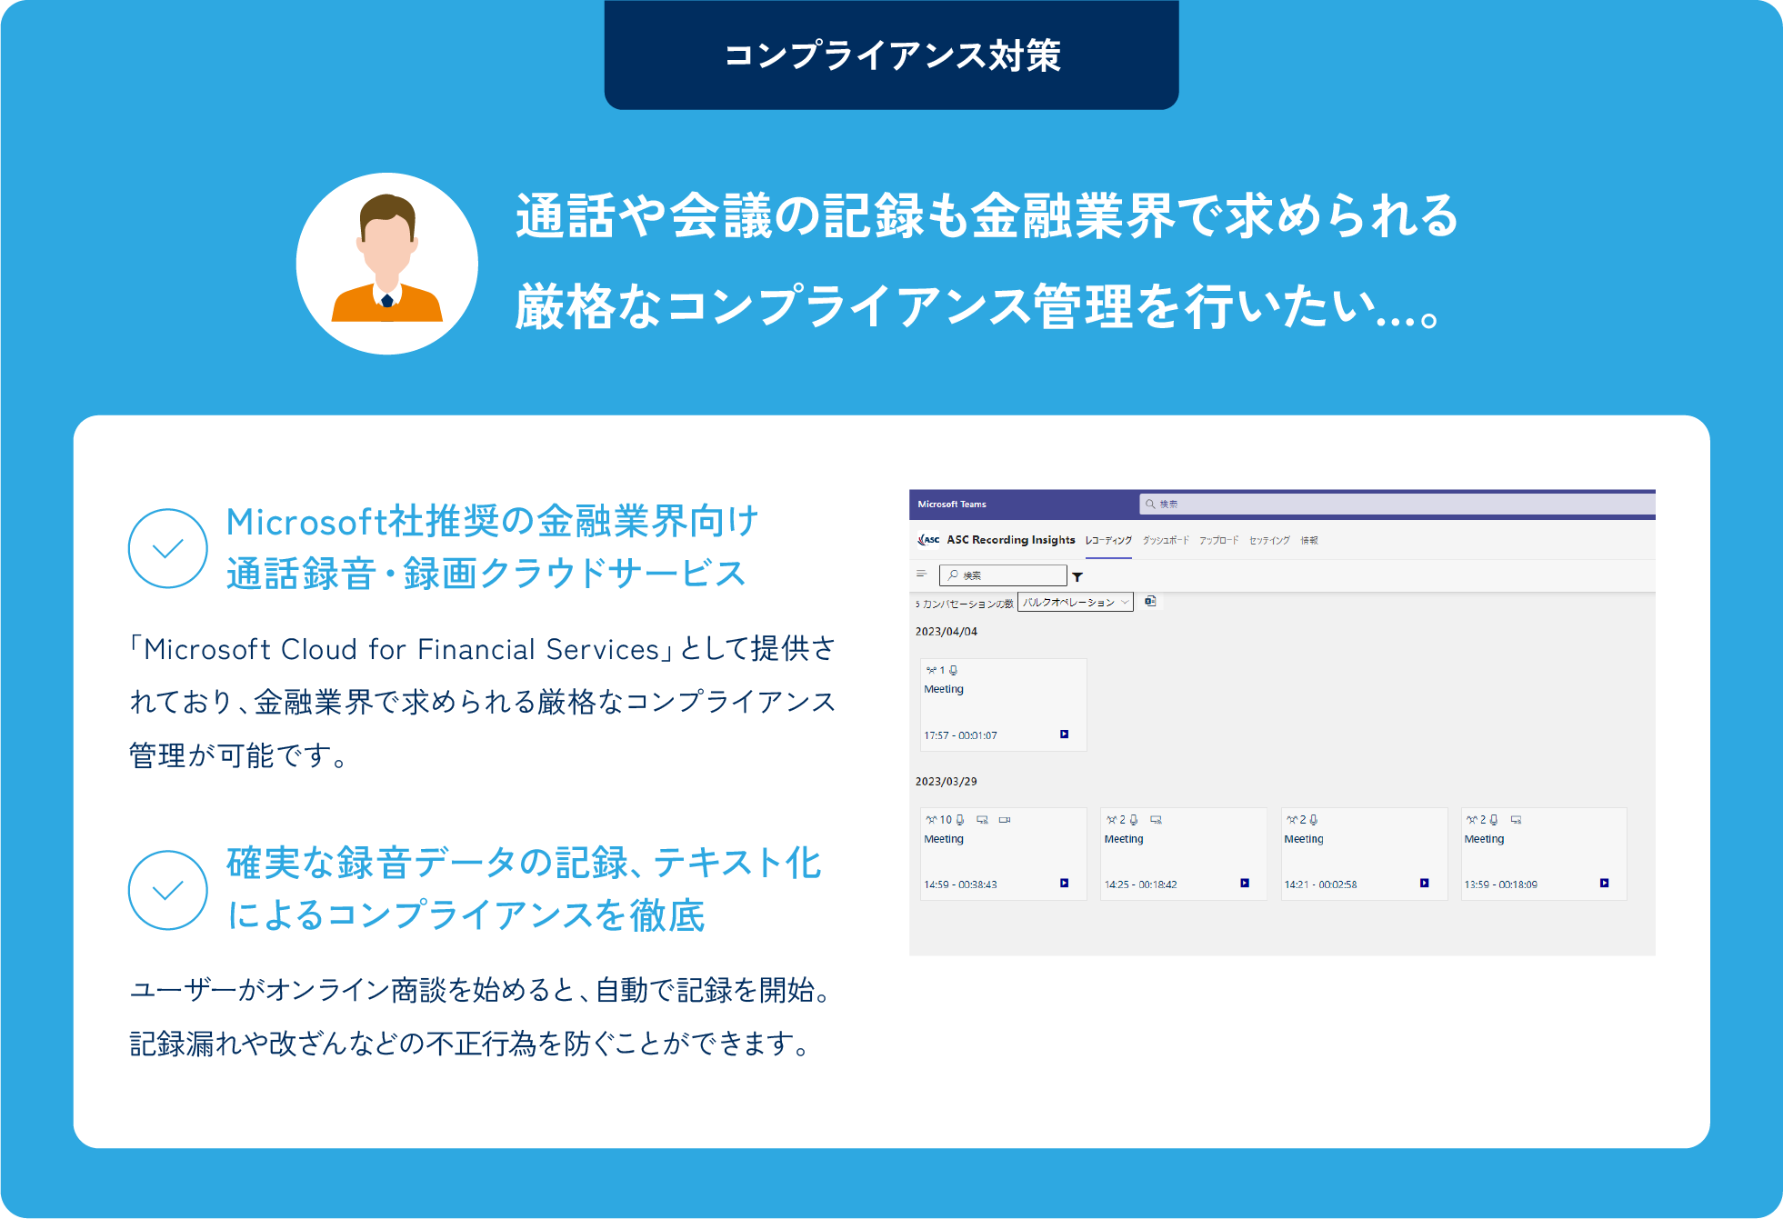The height and width of the screenshot is (1219, 1783).
Task: Click the ASC Recording Insights title
Action: click(1011, 540)
